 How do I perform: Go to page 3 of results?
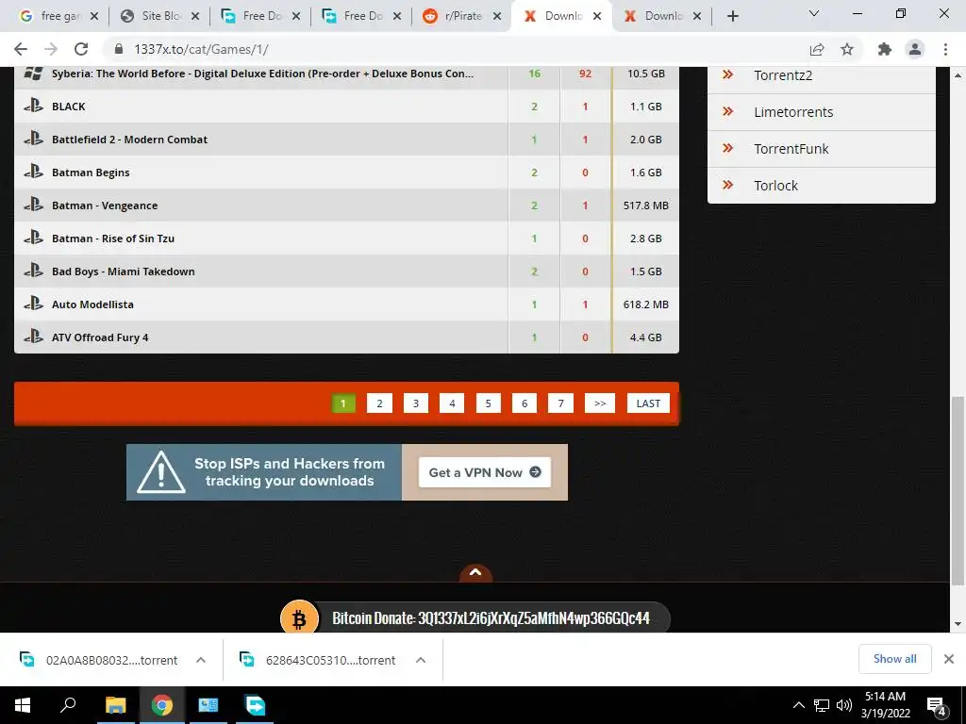pos(416,403)
